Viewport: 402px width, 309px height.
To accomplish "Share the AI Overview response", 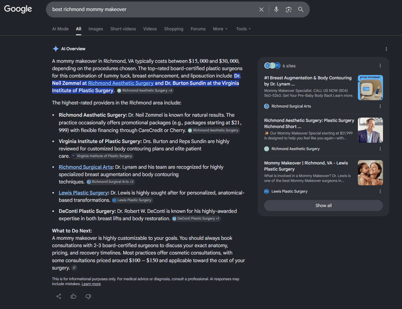I will 59,296.
